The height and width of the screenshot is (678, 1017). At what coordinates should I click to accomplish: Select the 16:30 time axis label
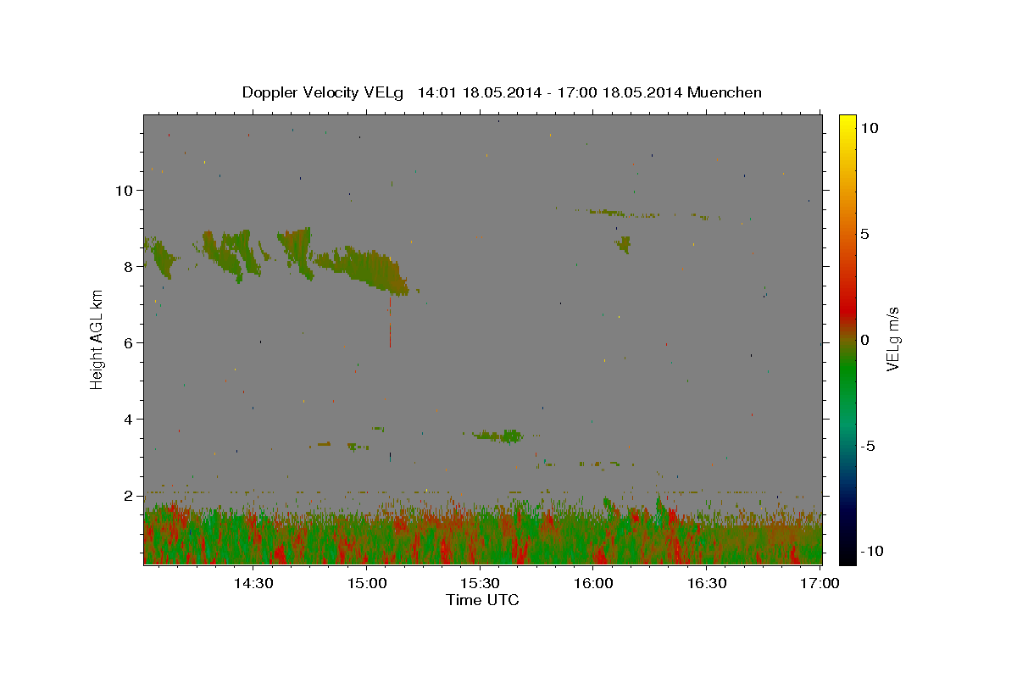707,583
